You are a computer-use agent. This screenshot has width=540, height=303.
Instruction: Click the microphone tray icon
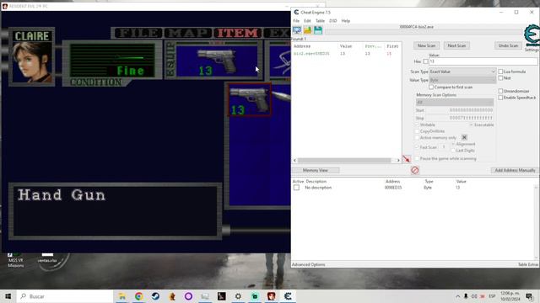pos(466,296)
